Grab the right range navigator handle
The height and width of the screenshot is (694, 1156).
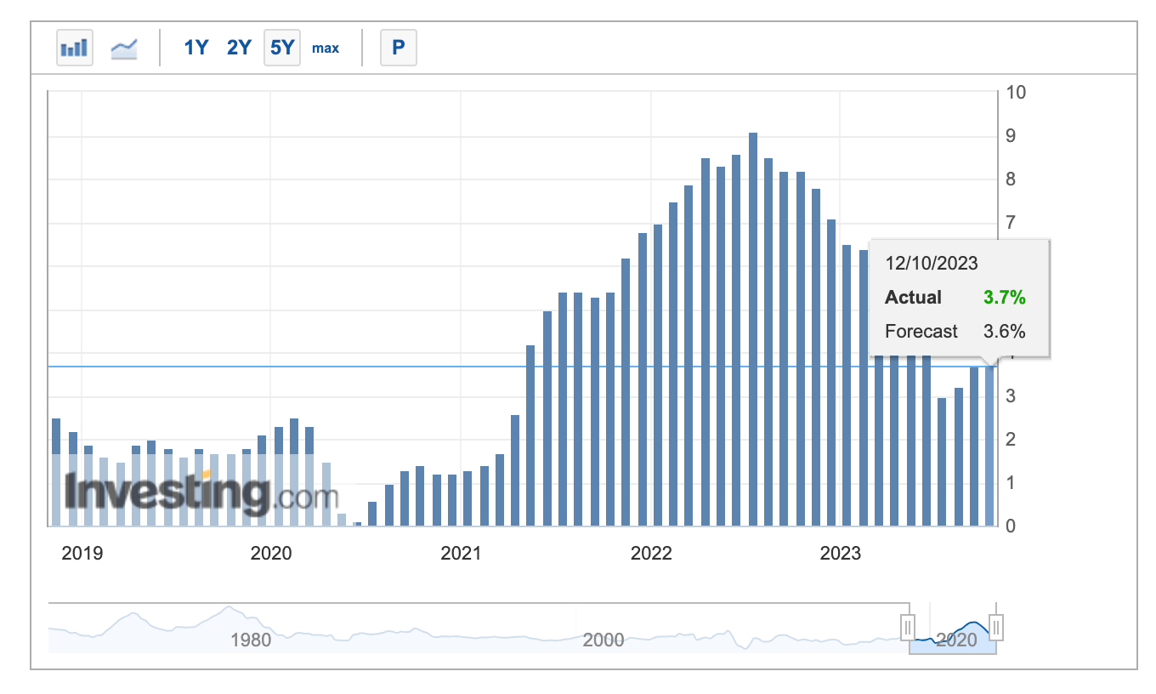coord(997,629)
